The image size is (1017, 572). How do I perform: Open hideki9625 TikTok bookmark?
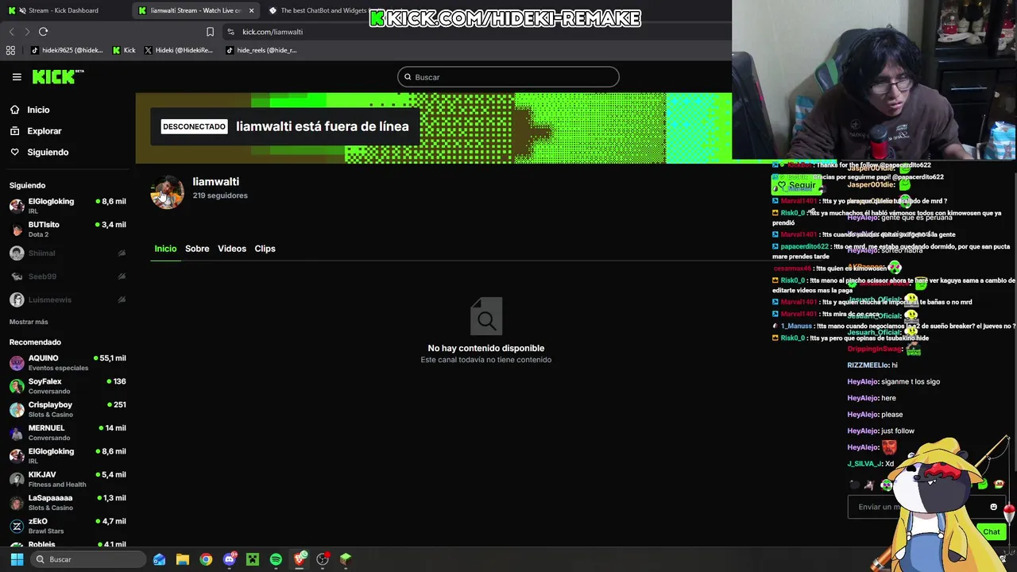[67, 50]
